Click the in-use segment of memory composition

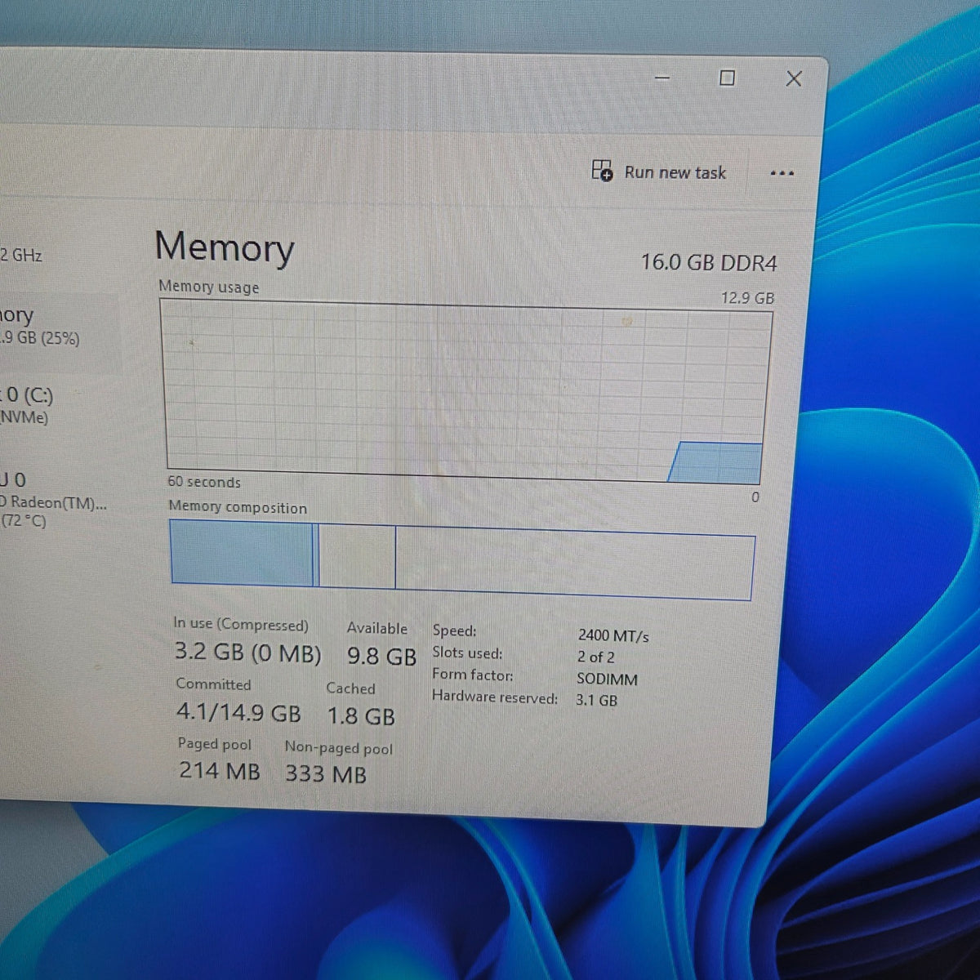pyautogui.click(x=242, y=554)
